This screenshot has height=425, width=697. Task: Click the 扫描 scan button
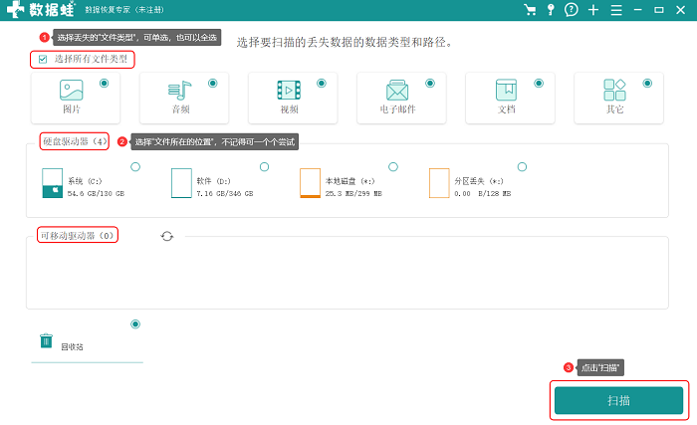click(x=618, y=400)
